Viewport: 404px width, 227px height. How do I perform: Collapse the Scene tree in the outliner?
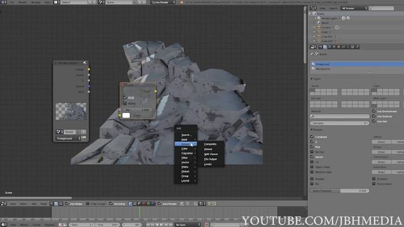[x=310, y=13]
